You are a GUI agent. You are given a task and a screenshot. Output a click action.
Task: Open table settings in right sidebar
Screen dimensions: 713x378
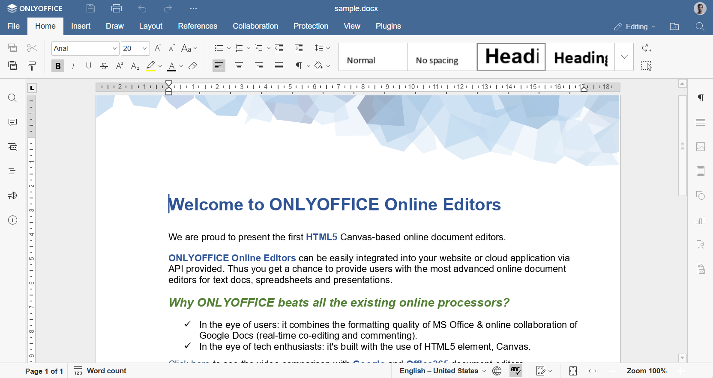pyautogui.click(x=701, y=122)
